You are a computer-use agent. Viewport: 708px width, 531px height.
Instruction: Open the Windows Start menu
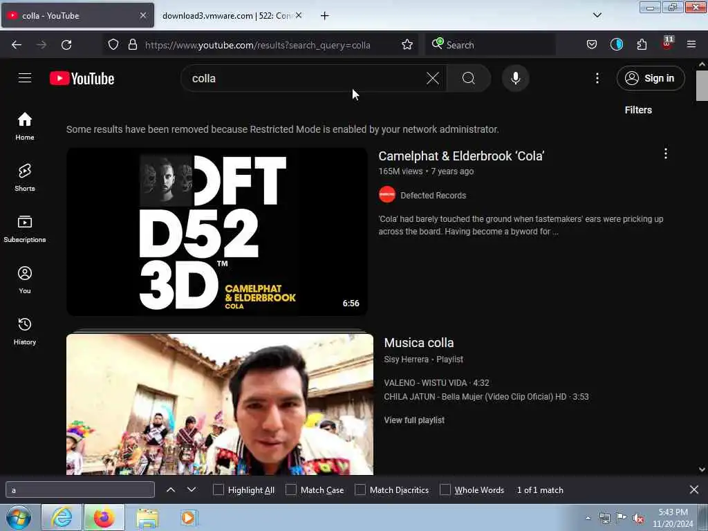click(x=19, y=517)
